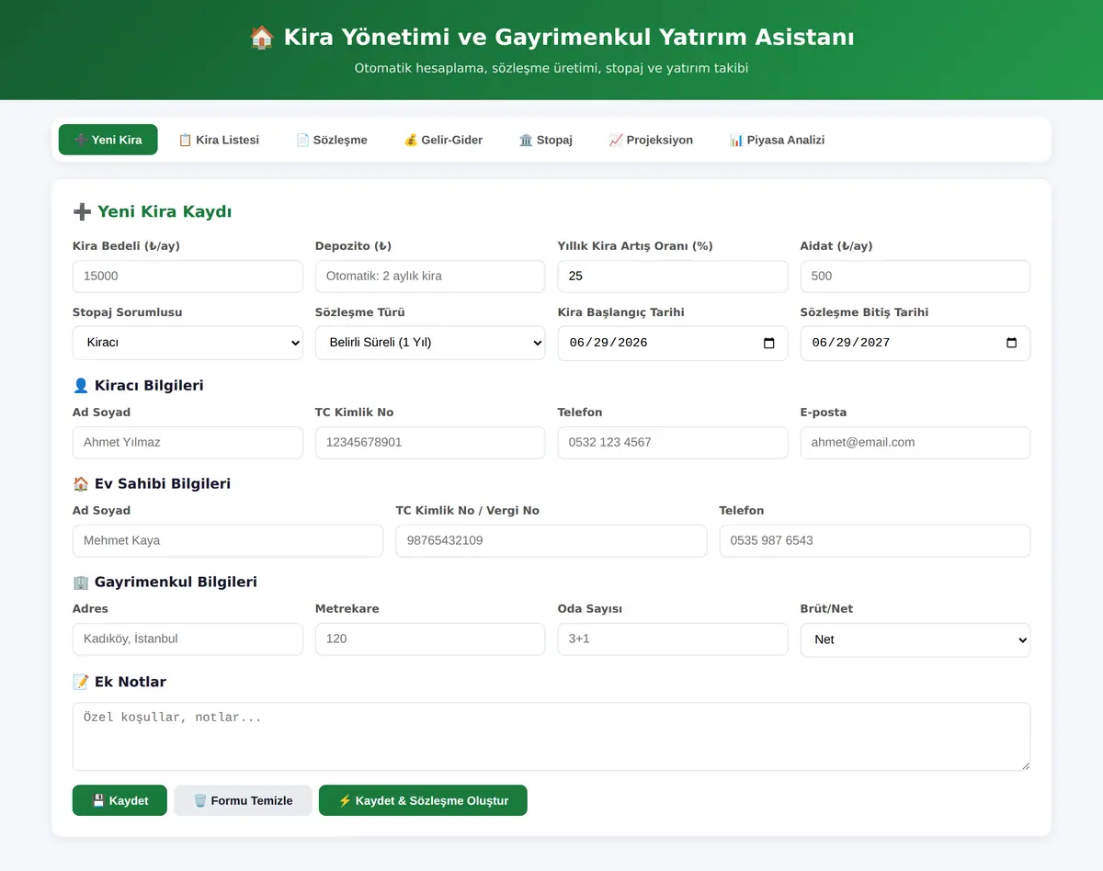Open the Sözleşme tab
Screen dimensions: 1103x871
332,140
